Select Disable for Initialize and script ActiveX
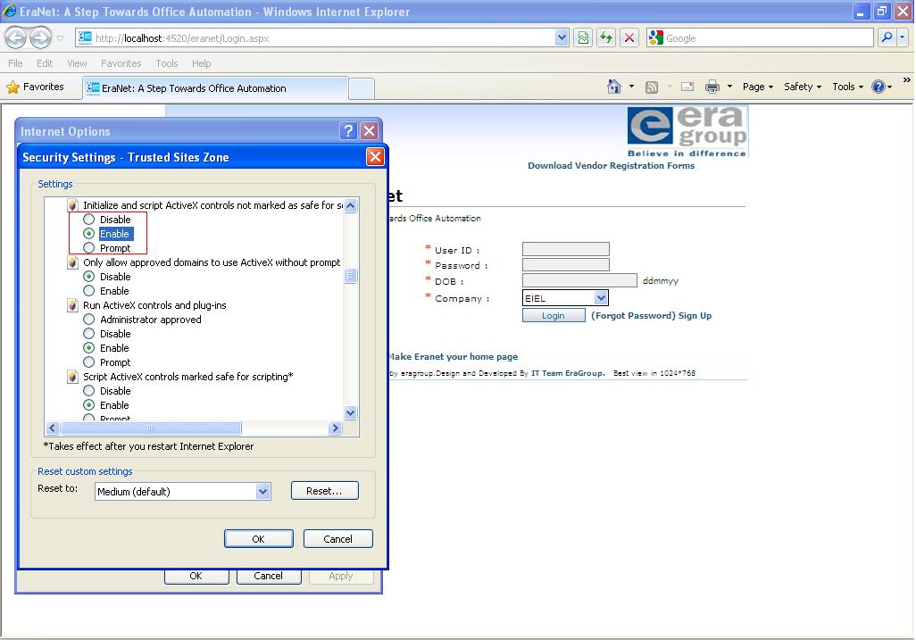 pos(88,220)
